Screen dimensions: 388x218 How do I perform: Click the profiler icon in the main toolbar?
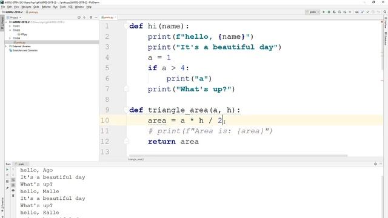tap(339, 12)
